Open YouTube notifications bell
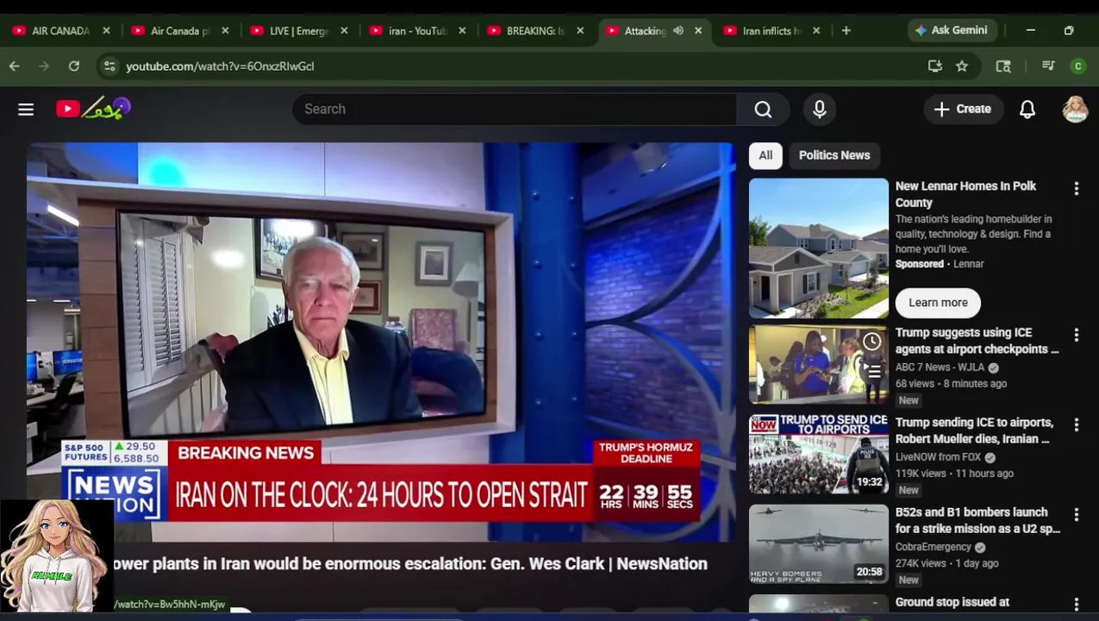This screenshot has height=621, width=1099. point(1027,109)
